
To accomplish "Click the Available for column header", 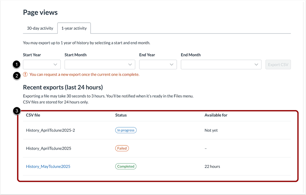I will pyautogui.click(x=216, y=115).
